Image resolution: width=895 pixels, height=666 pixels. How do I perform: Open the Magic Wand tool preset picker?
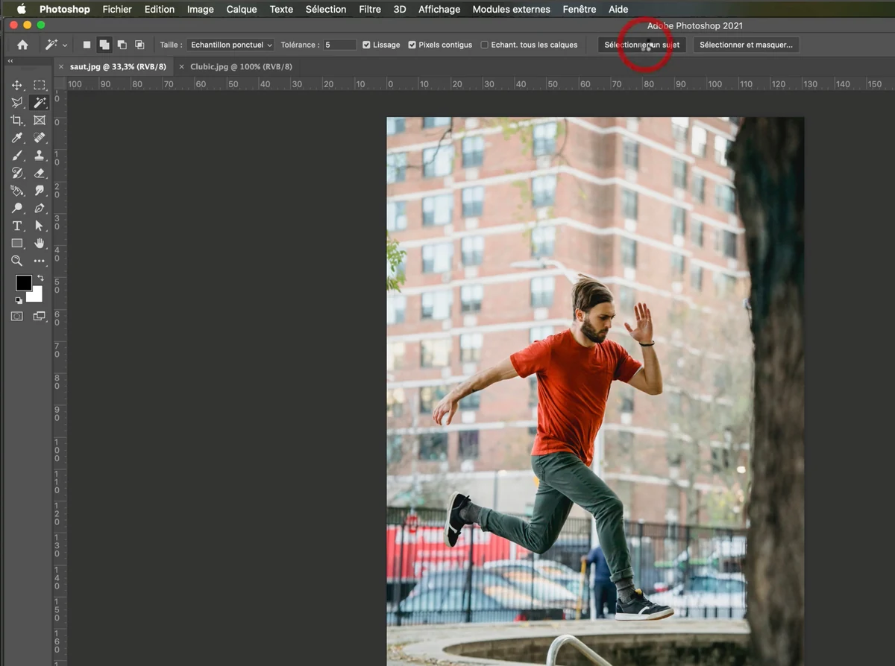click(x=56, y=45)
